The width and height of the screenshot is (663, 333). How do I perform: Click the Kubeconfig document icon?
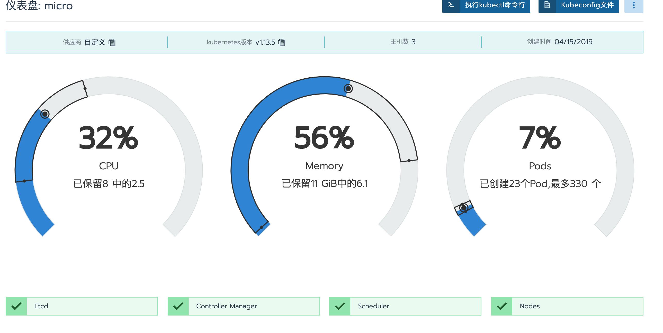coord(547,5)
